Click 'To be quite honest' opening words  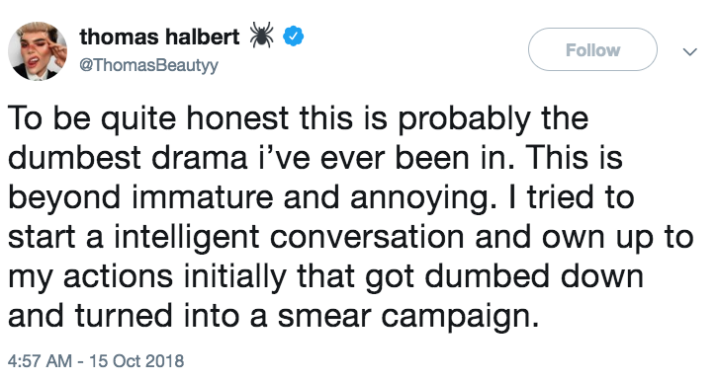click(x=148, y=118)
